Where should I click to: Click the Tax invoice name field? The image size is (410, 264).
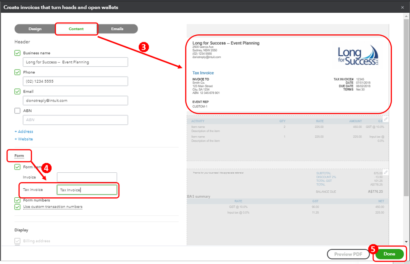(87, 190)
